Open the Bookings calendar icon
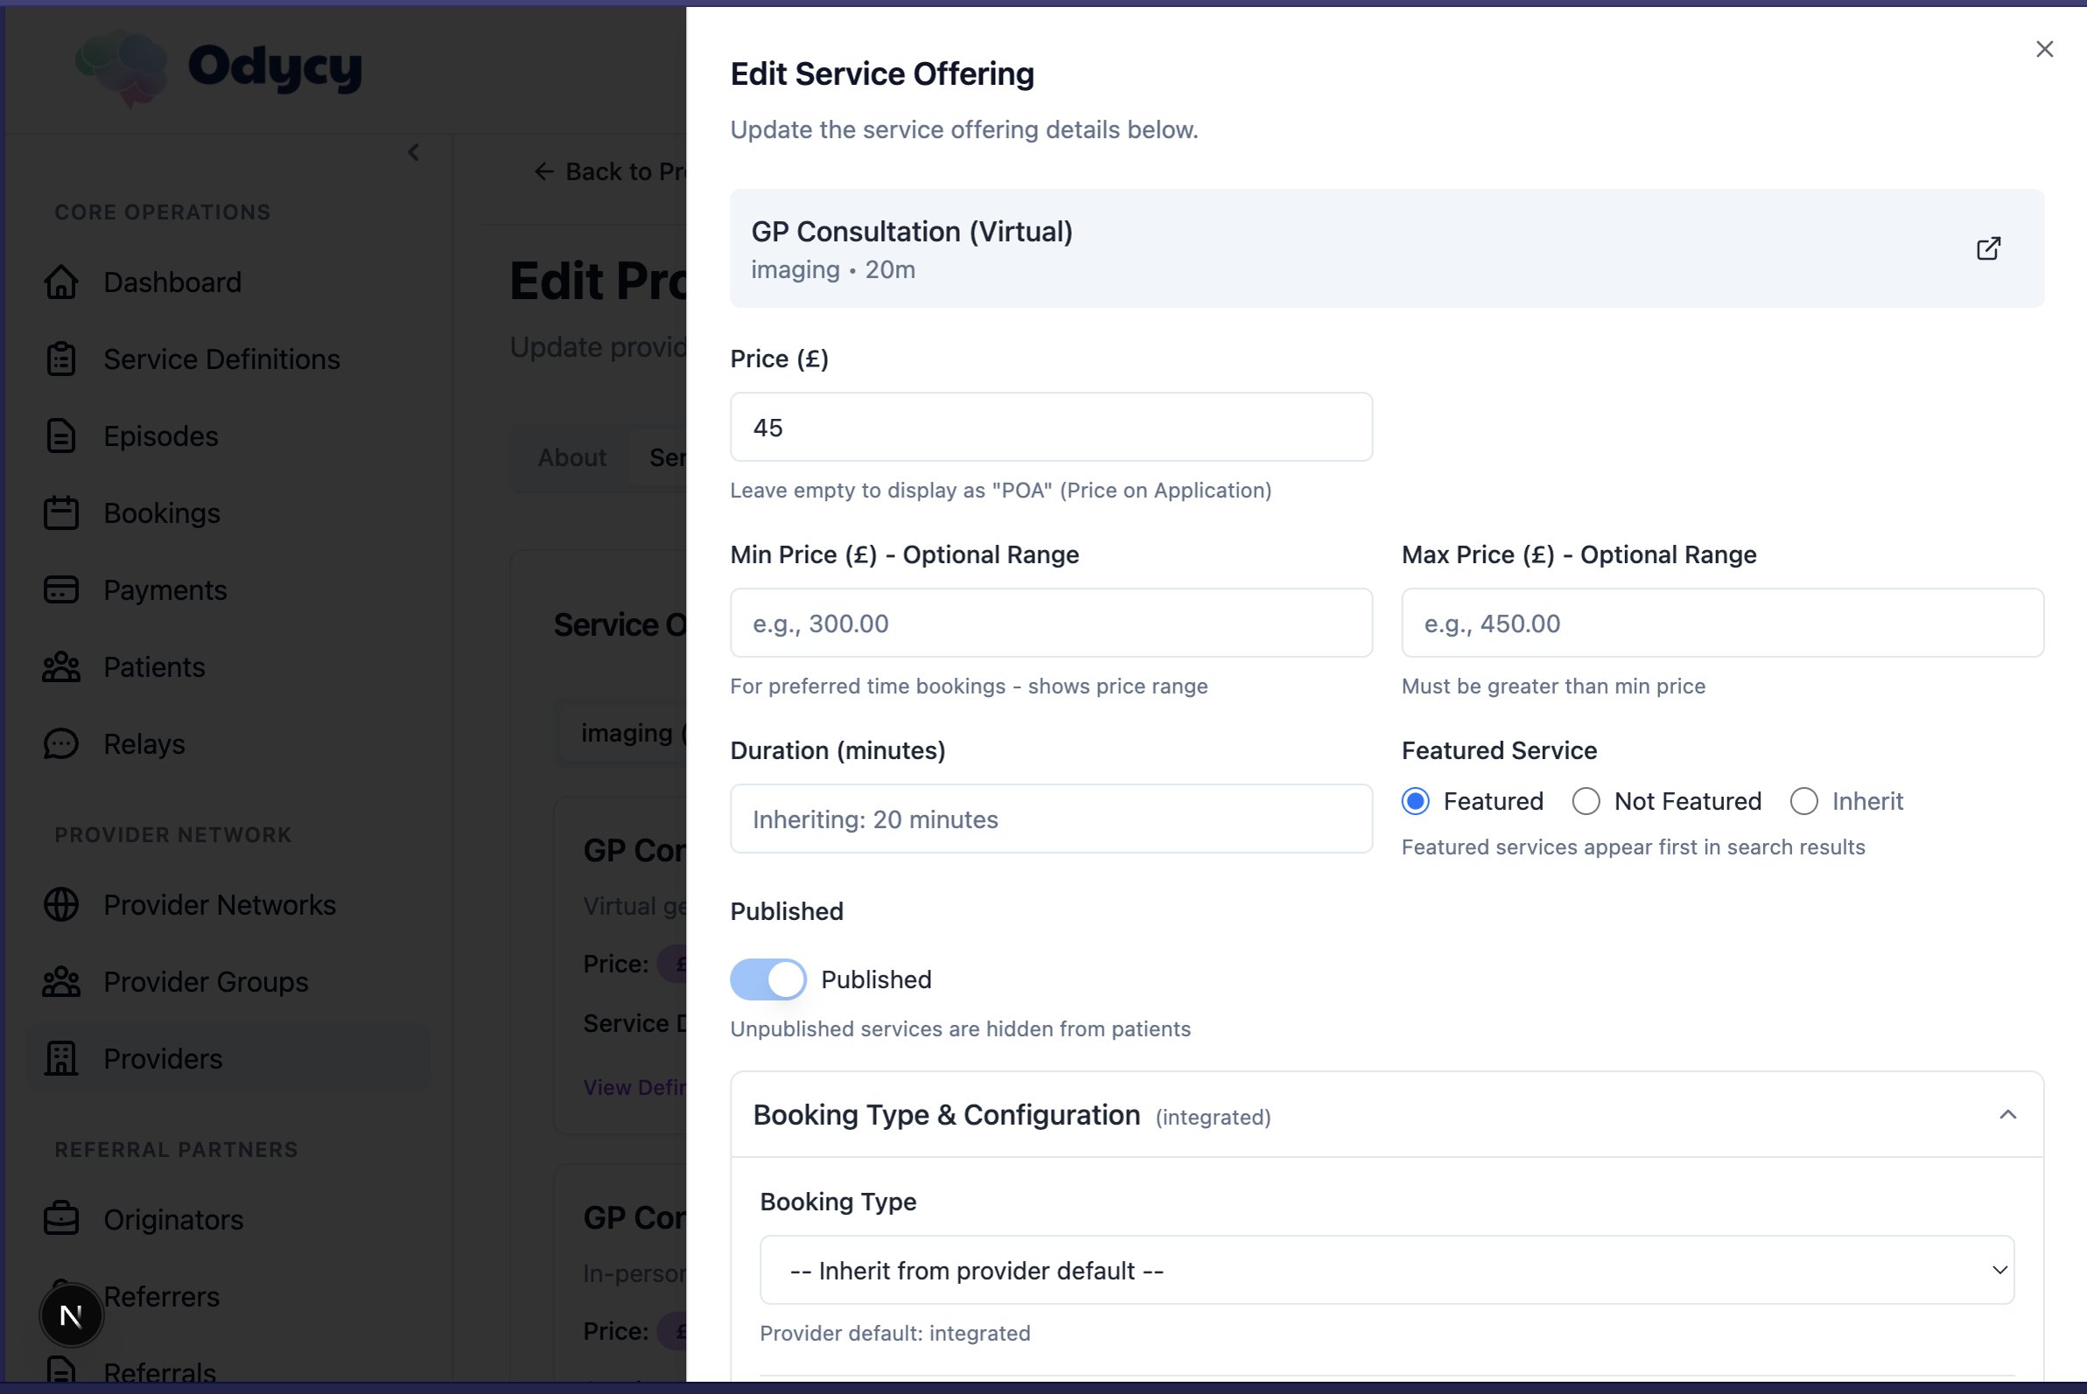Screen dimensions: 2087x1394 coord(60,512)
